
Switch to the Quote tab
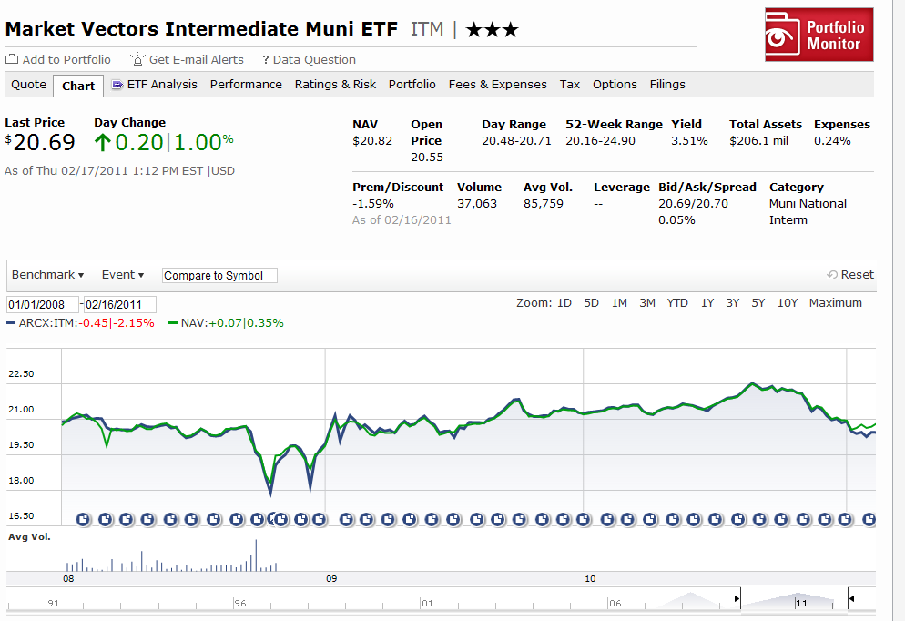click(28, 85)
